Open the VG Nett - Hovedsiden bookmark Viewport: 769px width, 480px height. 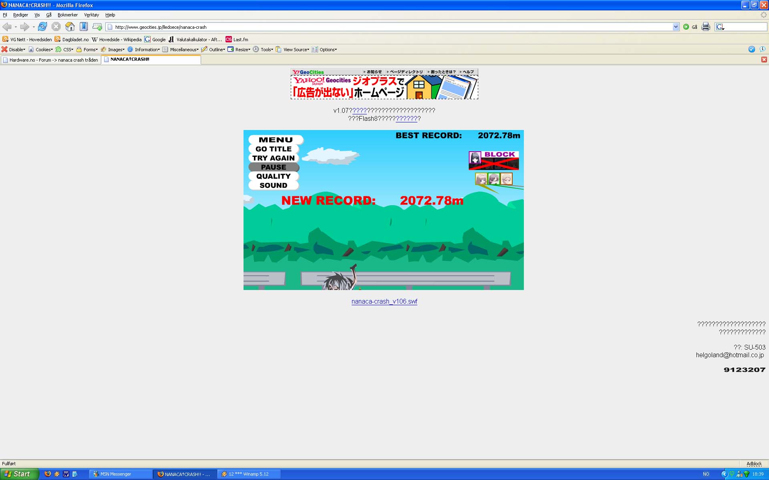[27, 39]
